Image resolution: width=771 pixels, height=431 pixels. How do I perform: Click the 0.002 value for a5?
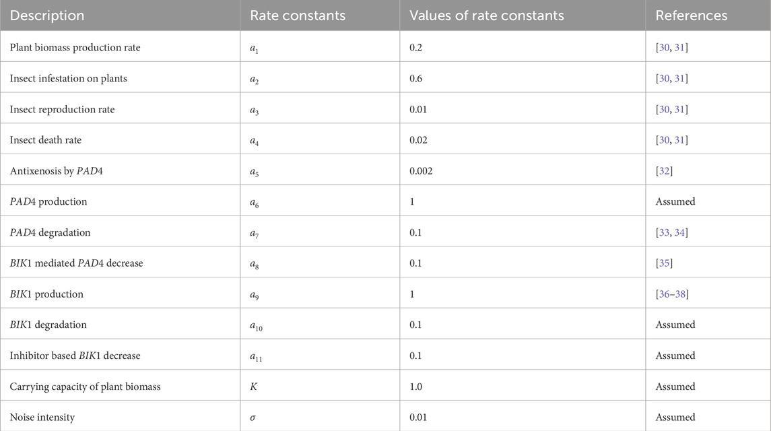(421, 171)
